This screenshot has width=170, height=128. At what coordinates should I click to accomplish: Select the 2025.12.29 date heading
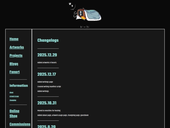(47, 55)
